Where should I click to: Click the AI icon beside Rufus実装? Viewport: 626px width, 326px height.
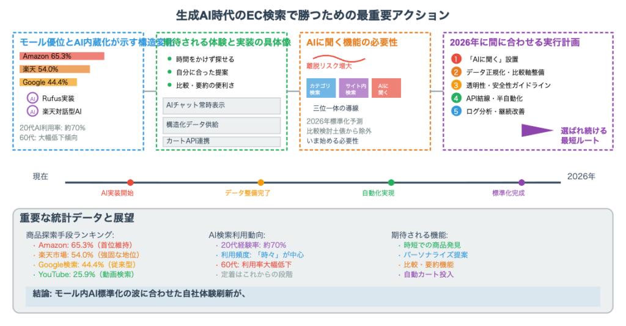(x=32, y=98)
